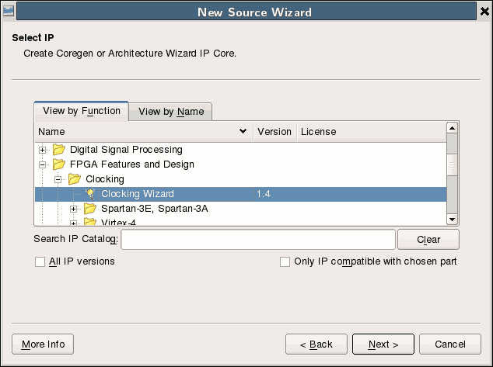Click the FPGA Features and Design folder icon

pyautogui.click(x=59, y=164)
